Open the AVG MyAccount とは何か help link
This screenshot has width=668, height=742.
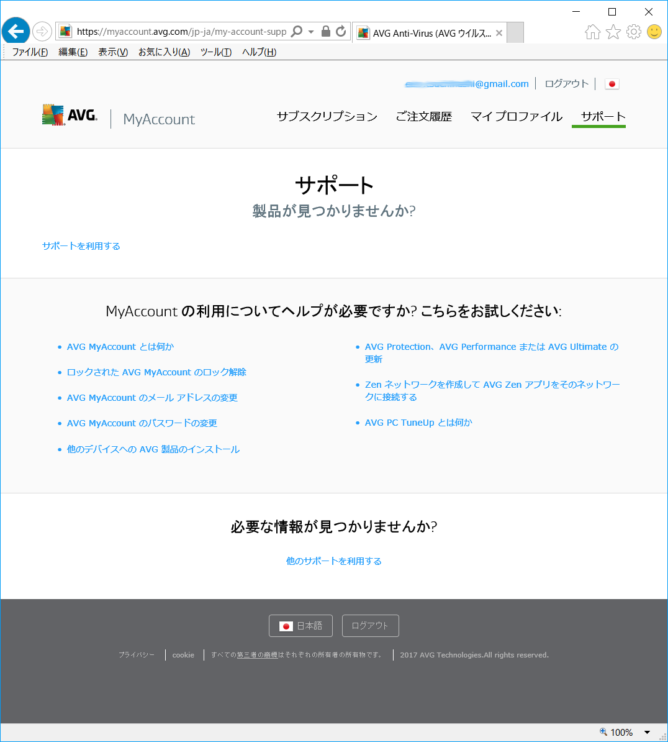[x=120, y=347]
